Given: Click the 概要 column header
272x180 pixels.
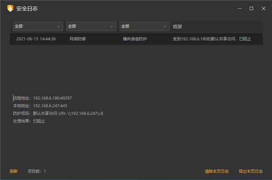Looking at the screenshot, I should [177, 27].
